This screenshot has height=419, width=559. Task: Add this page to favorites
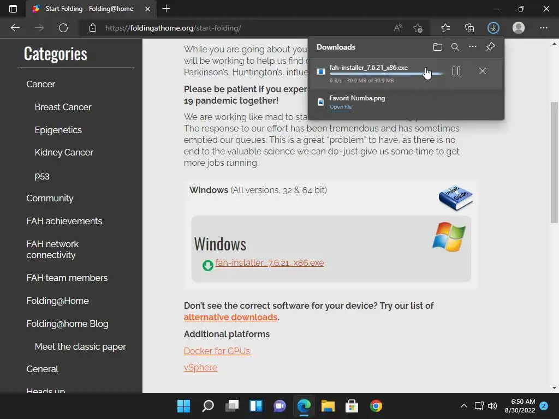(418, 28)
